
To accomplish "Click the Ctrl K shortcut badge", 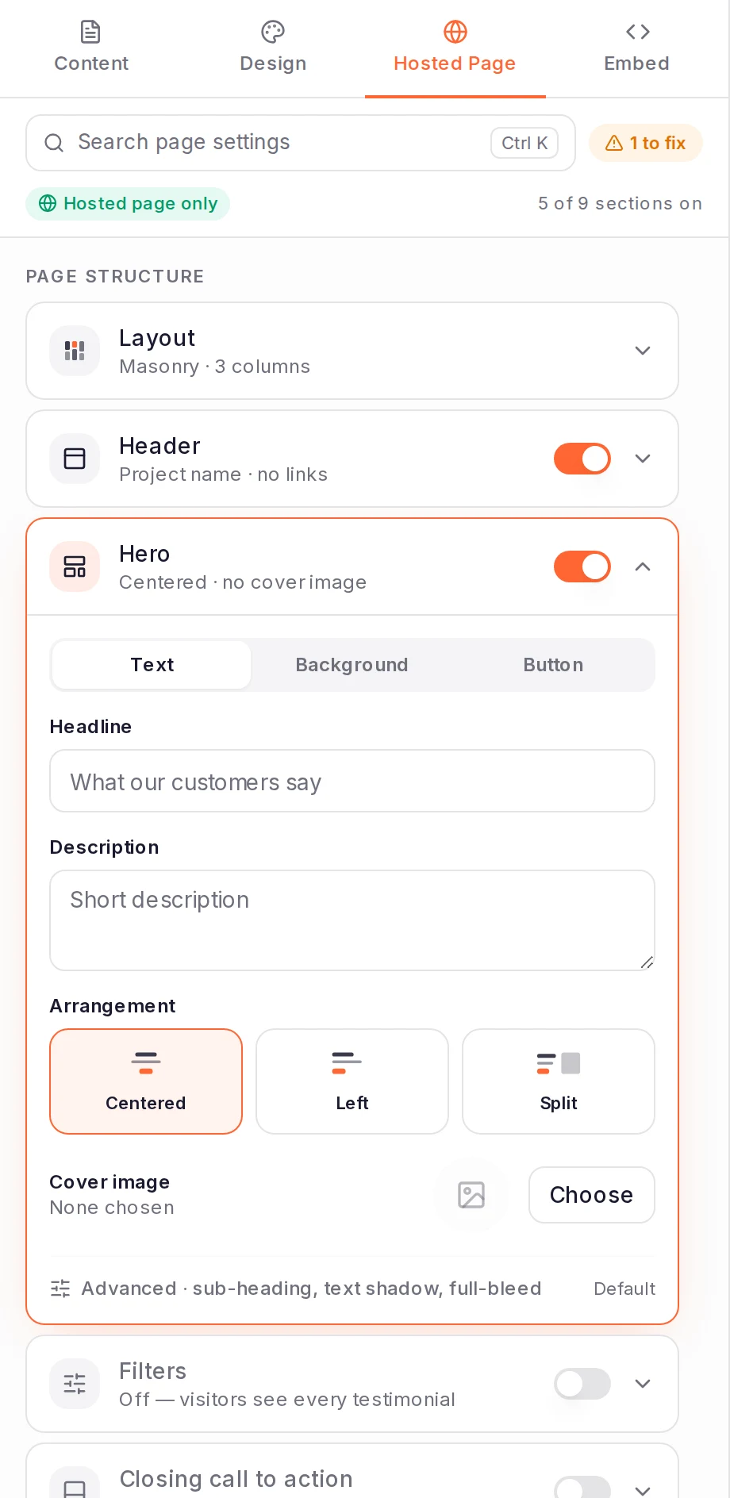I will coord(524,143).
